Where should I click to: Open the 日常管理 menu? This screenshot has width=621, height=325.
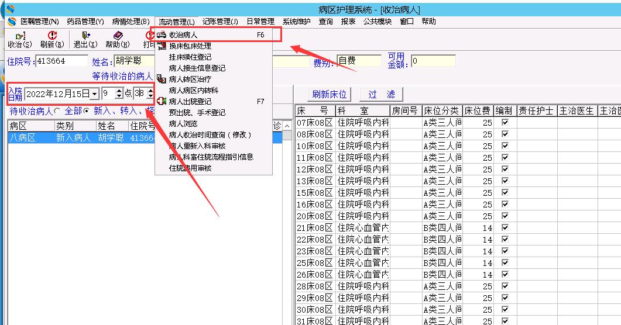[x=260, y=22]
